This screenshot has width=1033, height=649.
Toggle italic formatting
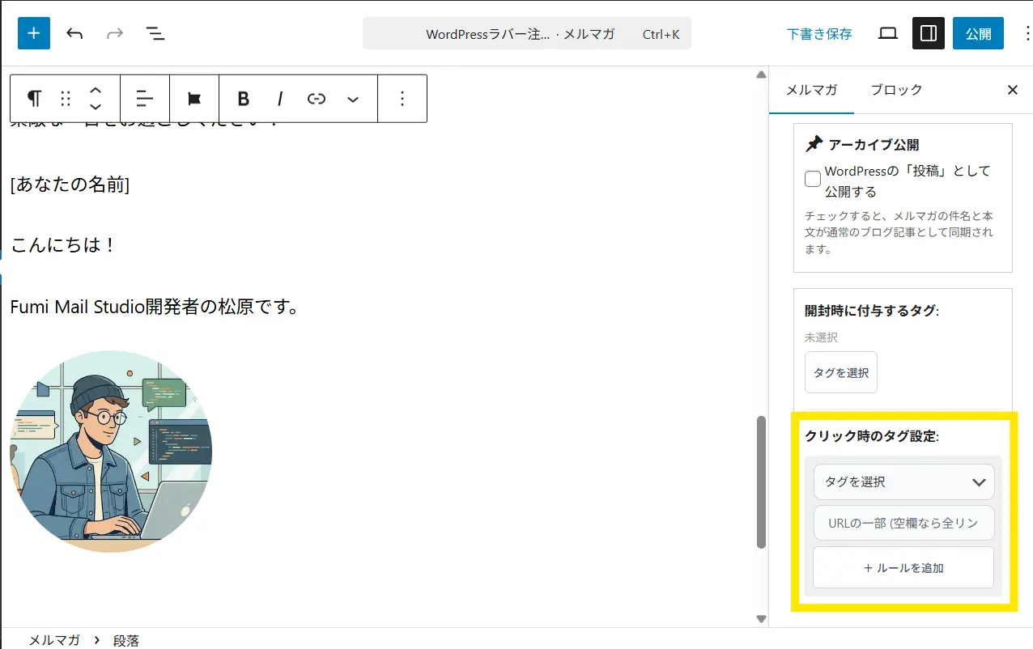280,99
